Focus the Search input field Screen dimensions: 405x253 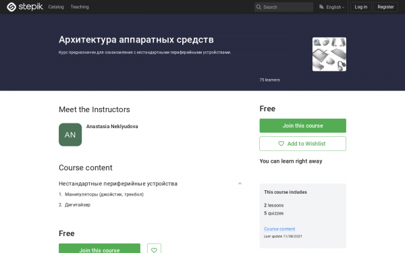pyautogui.click(x=283, y=7)
